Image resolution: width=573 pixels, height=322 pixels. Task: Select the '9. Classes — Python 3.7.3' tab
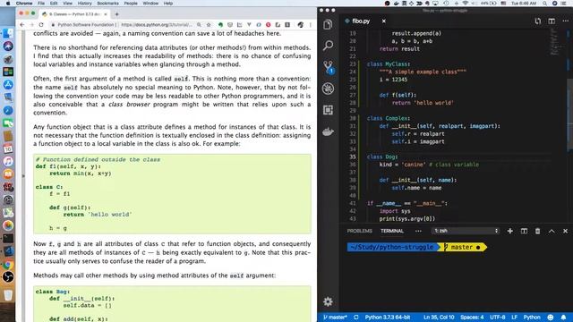(74, 14)
